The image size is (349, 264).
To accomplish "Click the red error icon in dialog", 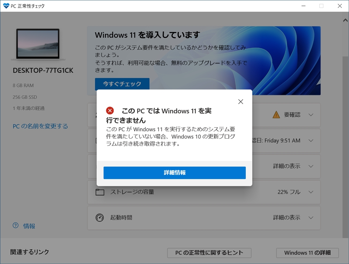I will click(110, 111).
